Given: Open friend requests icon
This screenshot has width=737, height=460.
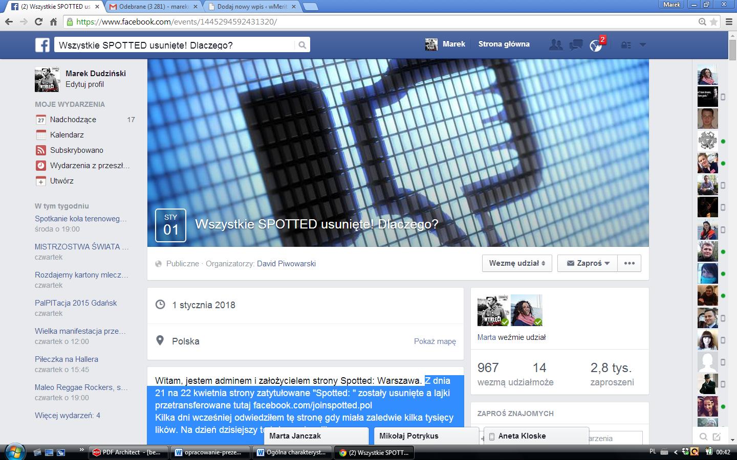Looking at the screenshot, I should point(555,45).
